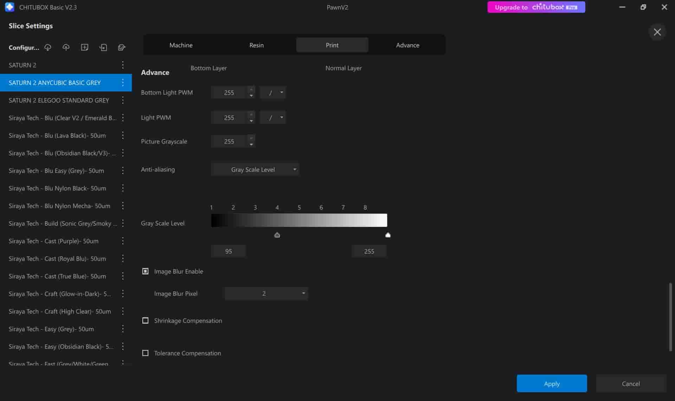Click the CHITUBOX app logo icon
The image size is (675, 401).
pos(9,7)
